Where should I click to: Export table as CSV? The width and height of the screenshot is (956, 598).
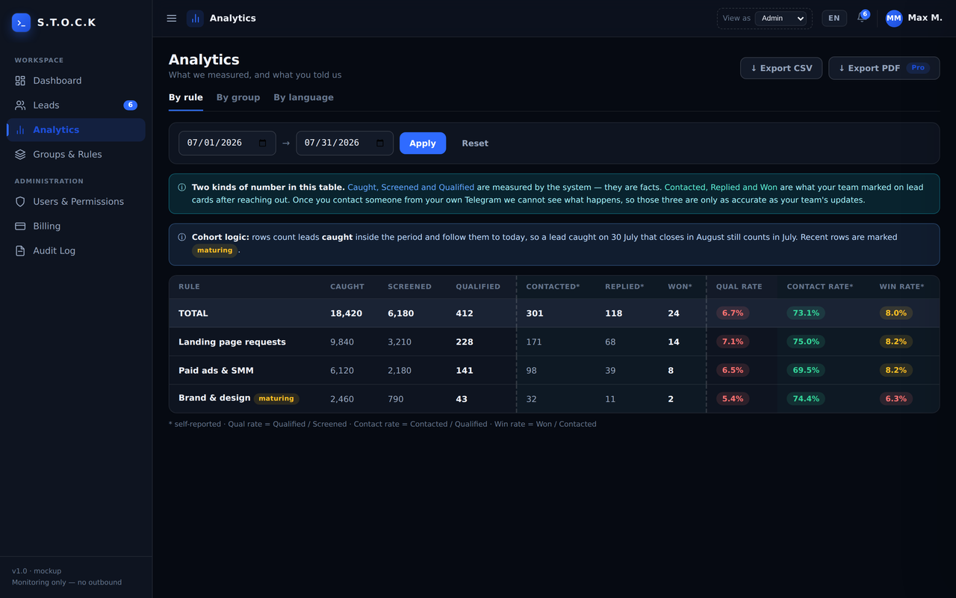click(781, 68)
